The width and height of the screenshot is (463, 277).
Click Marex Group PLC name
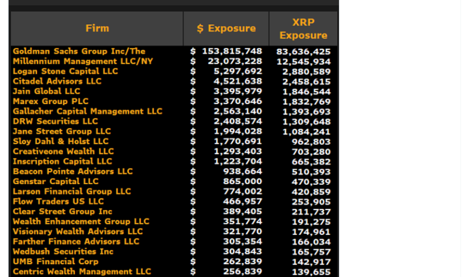click(x=50, y=102)
